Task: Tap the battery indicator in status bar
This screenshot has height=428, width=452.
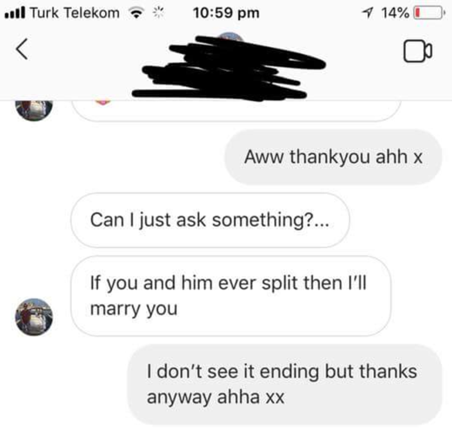Action: [429, 13]
